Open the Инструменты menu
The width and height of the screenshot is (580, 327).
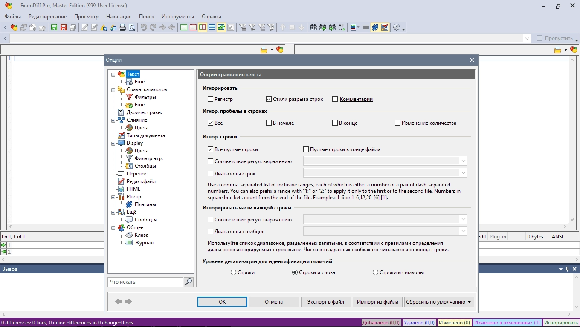[x=177, y=17]
